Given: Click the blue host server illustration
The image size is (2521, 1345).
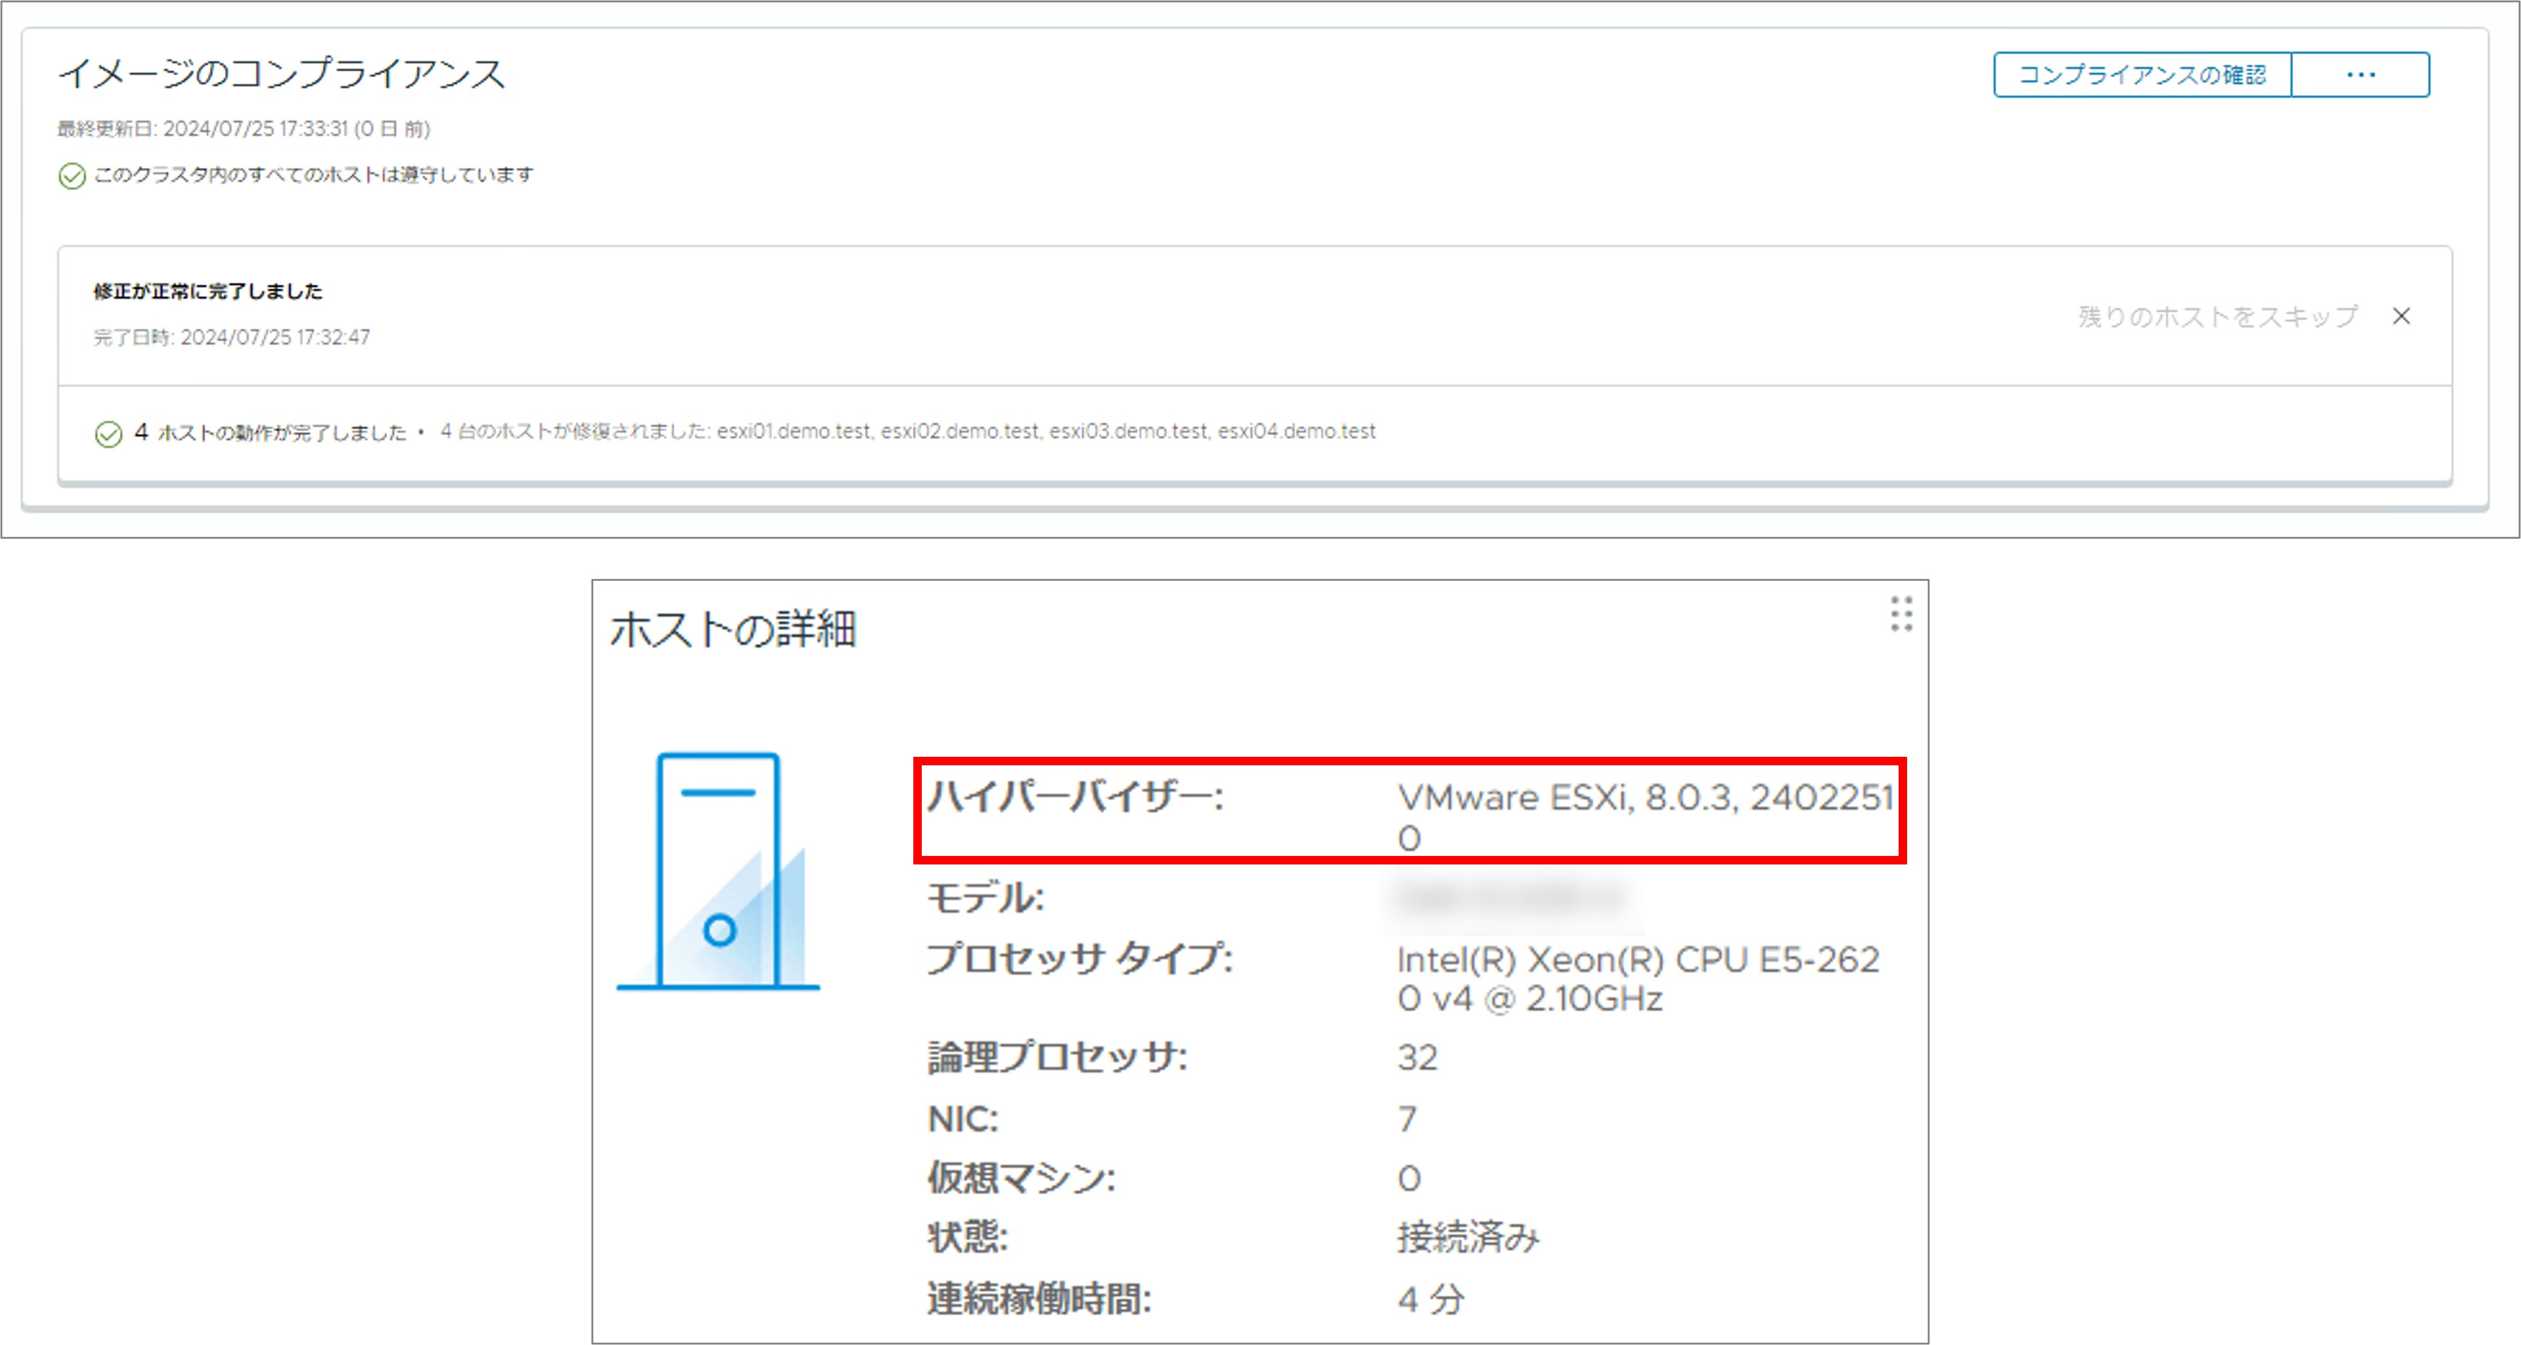Looking at the screenshot, I should (x=719, y=870).
